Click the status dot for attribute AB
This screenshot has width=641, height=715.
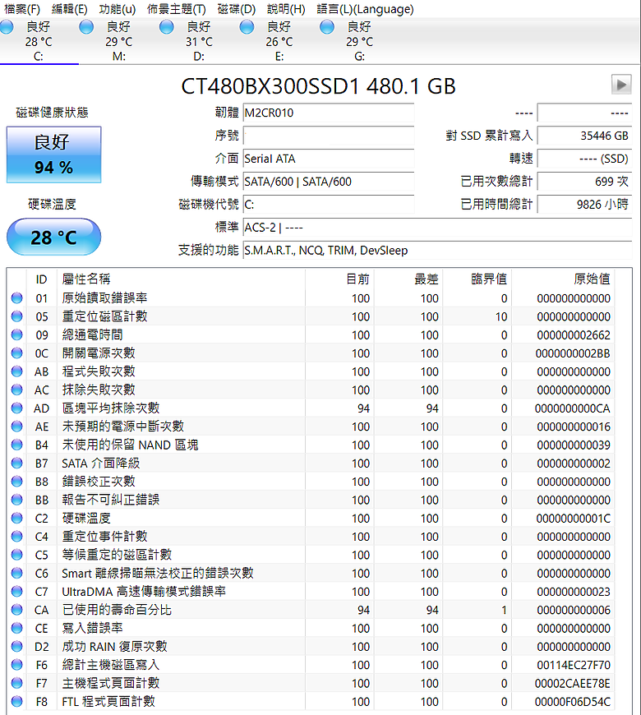17,371
